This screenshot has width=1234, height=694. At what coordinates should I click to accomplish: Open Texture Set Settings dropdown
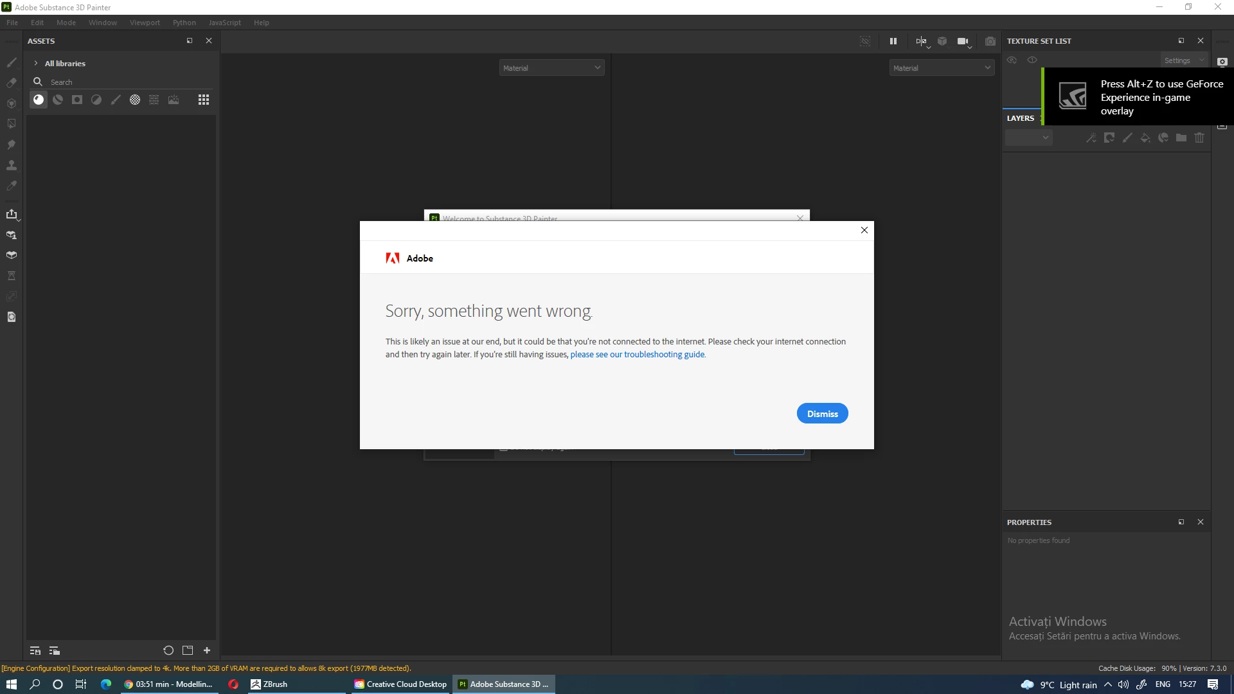(x=1184, y=60)
